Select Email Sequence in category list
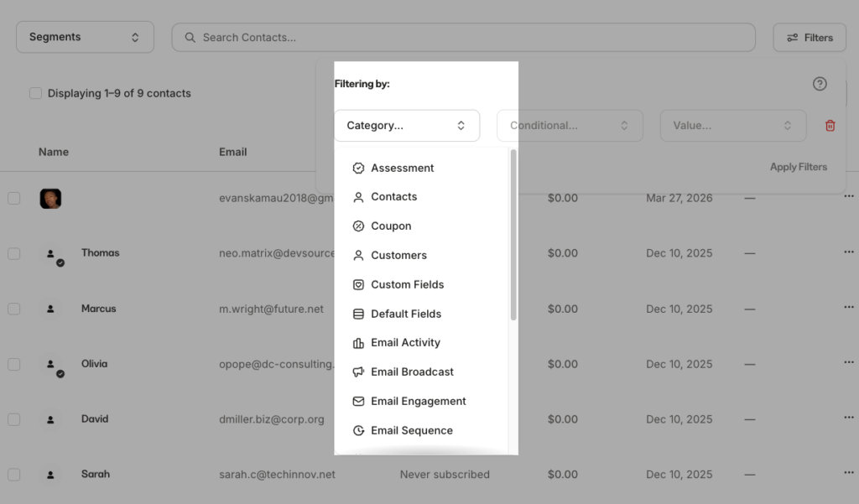Image resolution: width=859 pixels, height=504 pixels. pyautogui.click(x=411, y=431)
